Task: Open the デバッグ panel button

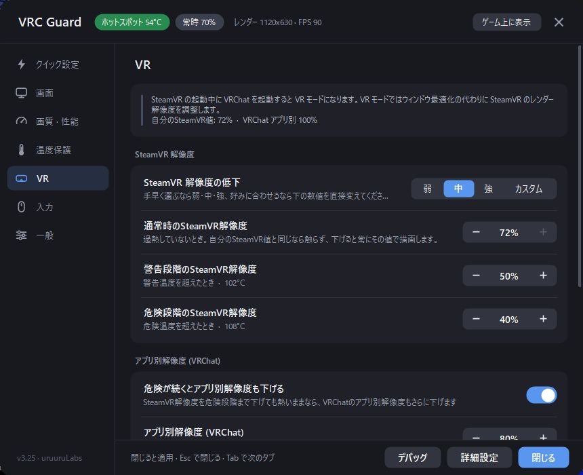Action: 413,457
